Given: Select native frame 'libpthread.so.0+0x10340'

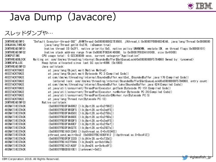Looking at the screenshot, I should click(83, 132).
